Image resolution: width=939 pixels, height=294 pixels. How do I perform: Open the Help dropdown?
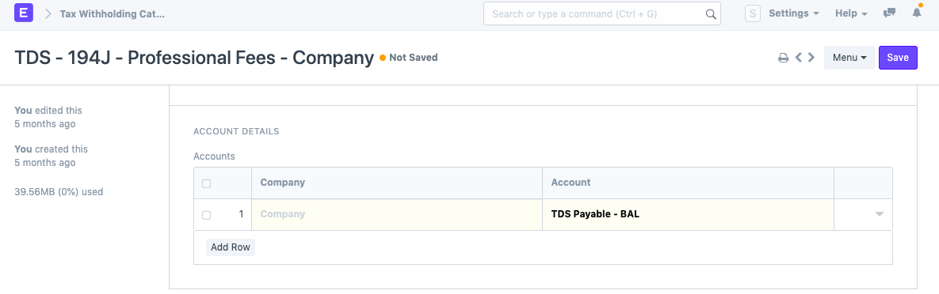tap(851, 13)
